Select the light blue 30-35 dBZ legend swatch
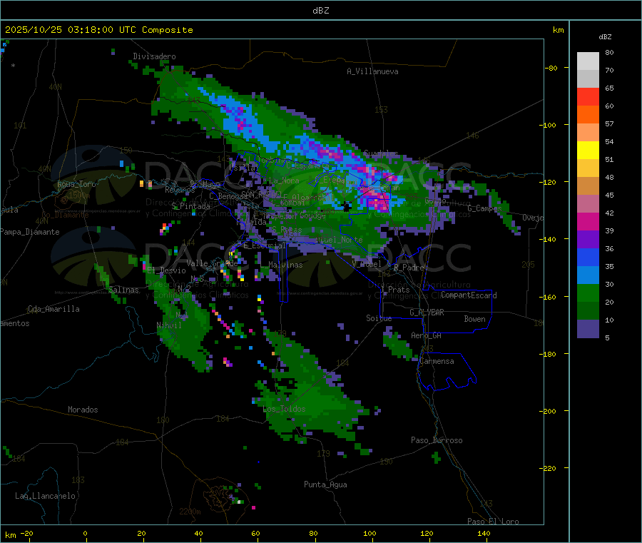642x543 pixels. [588, 275]
